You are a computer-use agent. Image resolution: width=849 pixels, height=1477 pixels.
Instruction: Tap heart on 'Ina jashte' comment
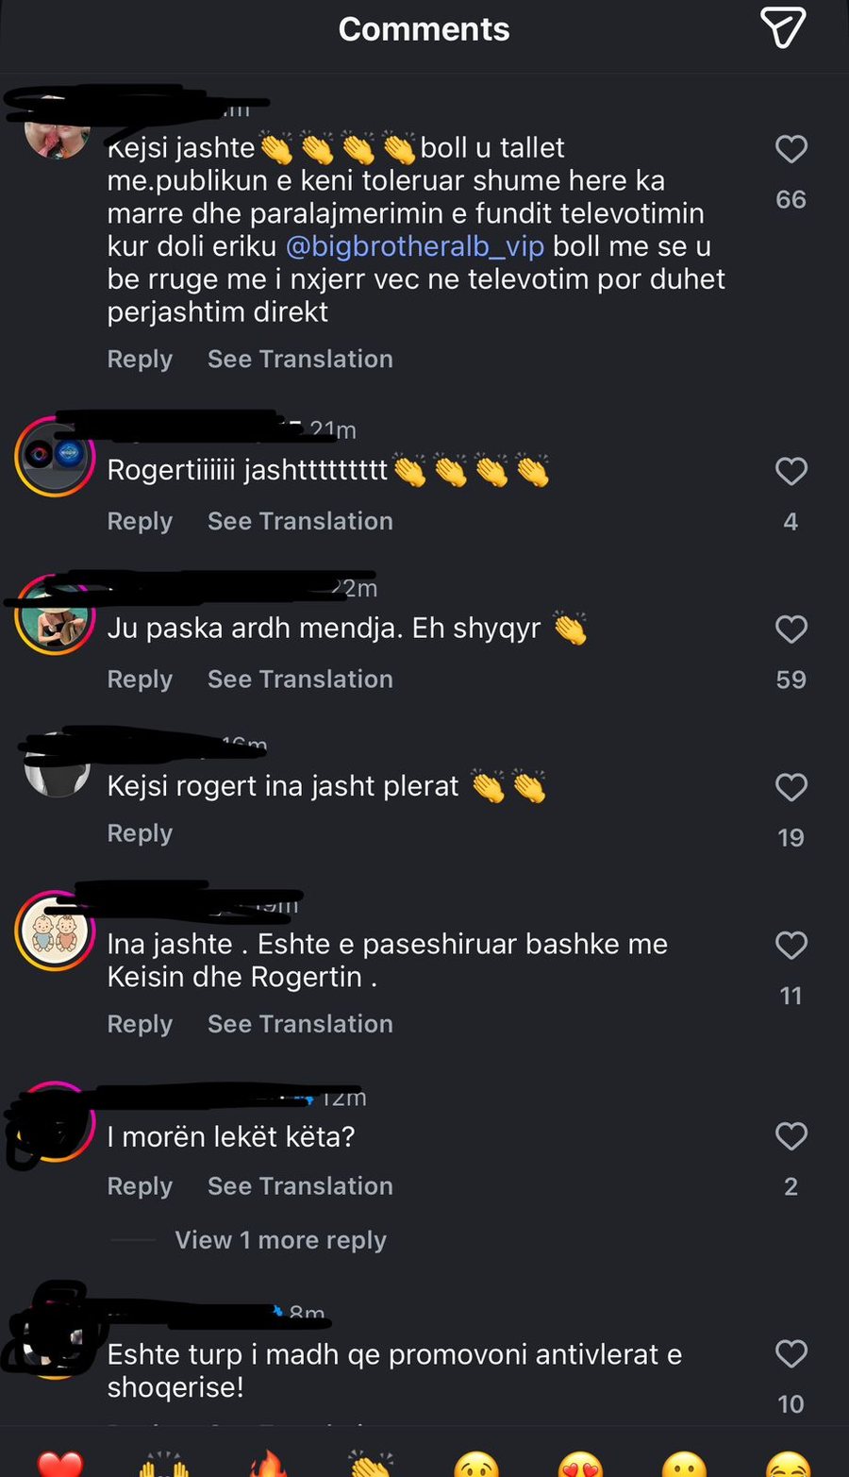[x=791, y=946]
